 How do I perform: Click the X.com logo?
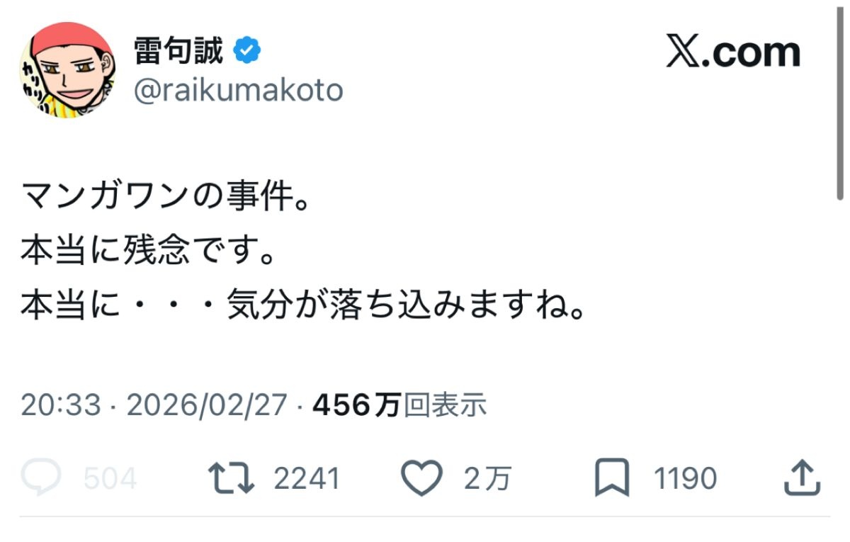point(733,52)
